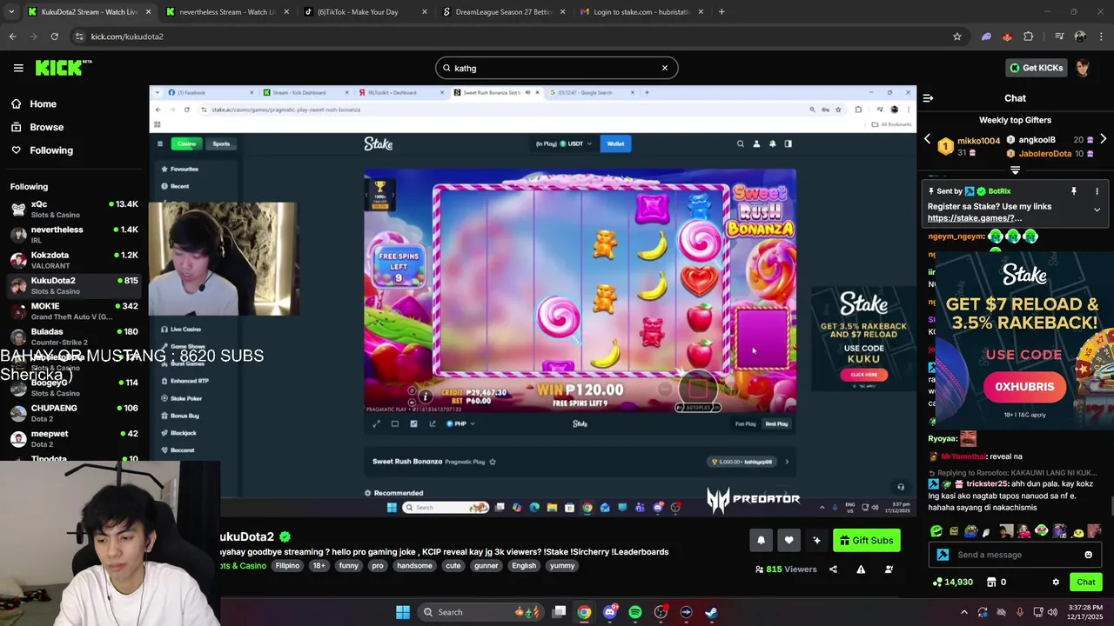Open chat settings gear

pos(1056,582)
